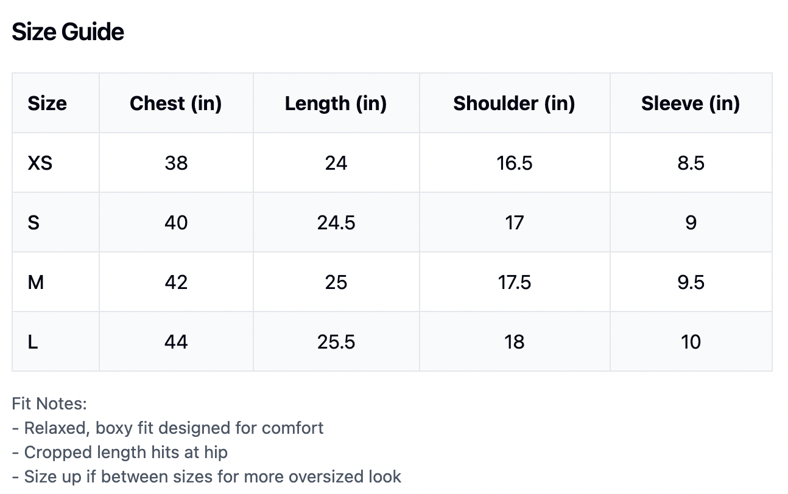Click the XS chest value 38

point(176,163)
